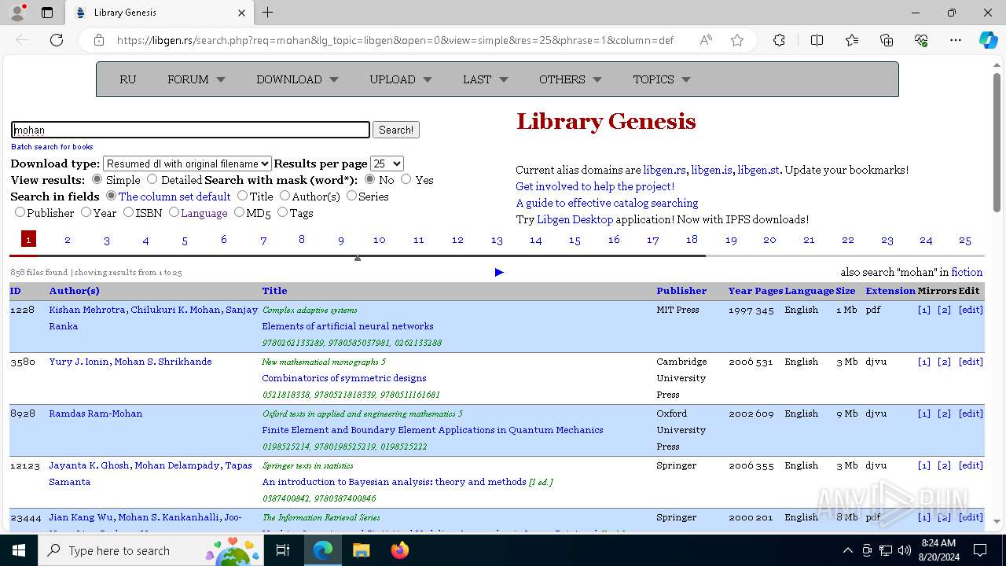1006x566 pixels.
Task: Go to results page 2
Action: (x=68, y=240)
